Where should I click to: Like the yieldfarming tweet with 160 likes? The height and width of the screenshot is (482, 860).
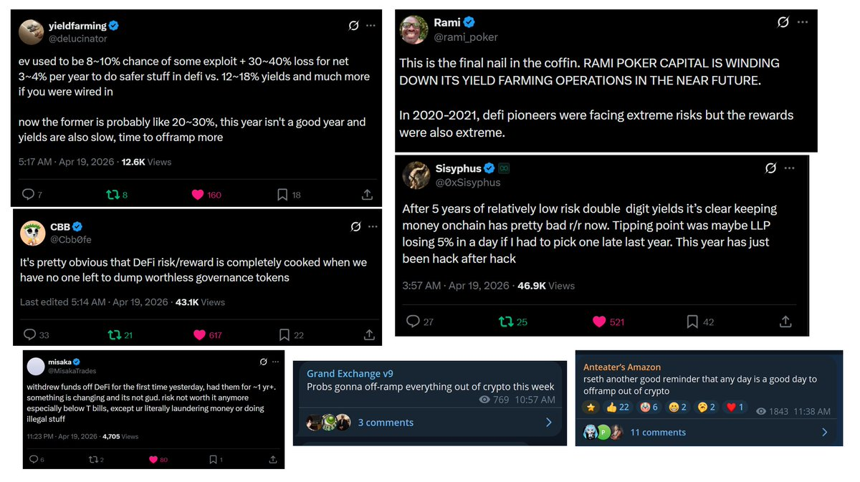tap(198, 195)
